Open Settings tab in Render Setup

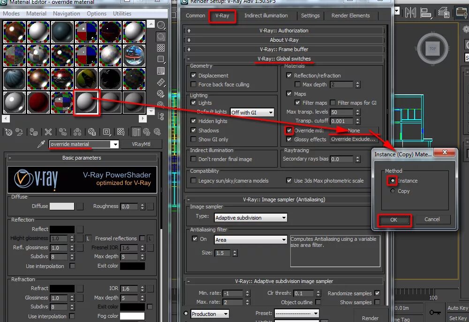click(310, 15)
